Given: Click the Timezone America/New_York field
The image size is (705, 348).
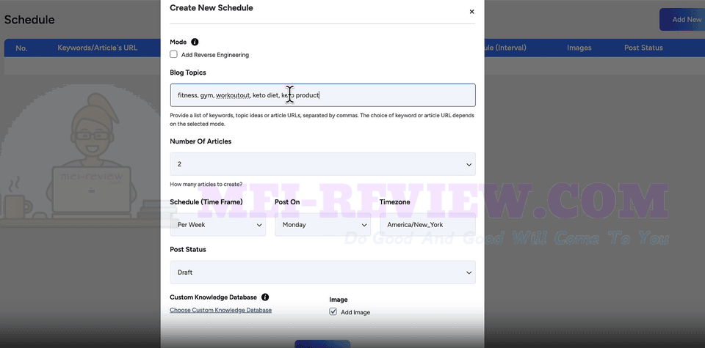Looking at the screenshot, I should pos(427,225).
